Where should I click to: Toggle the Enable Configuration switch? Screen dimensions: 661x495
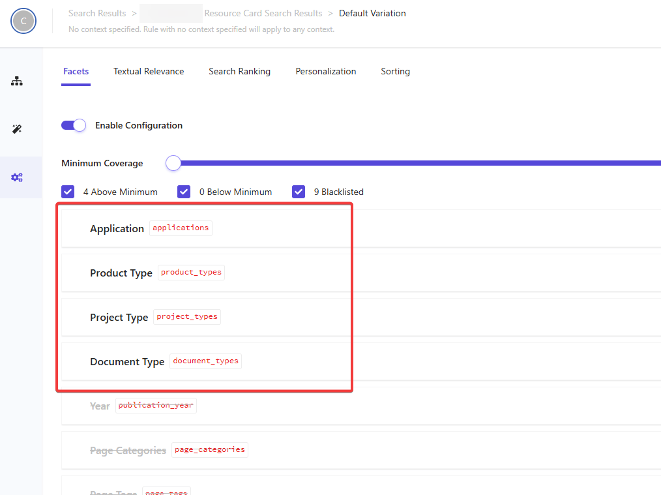pos(73,125)
